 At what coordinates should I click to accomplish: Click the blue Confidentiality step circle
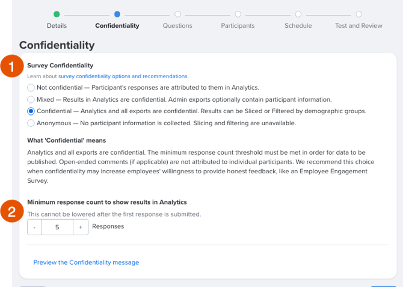coord(117,14)
